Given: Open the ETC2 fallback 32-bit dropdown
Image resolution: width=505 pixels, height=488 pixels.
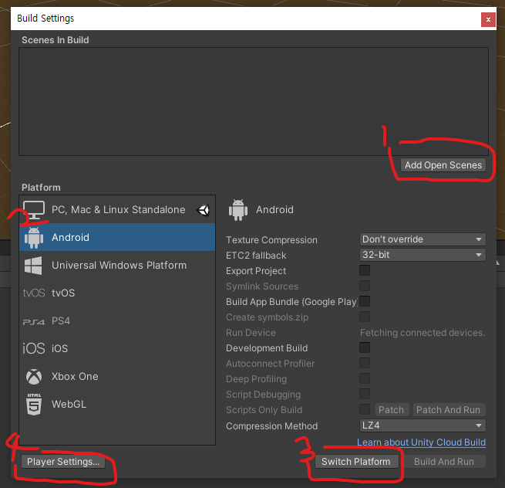Looking at the screenshot, I should tap(423, 255).
